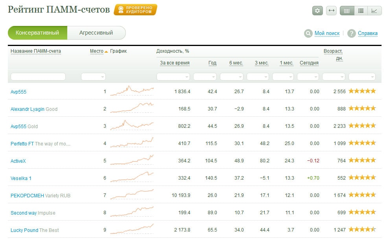Open the Место filter dropdown

point(93,77)
